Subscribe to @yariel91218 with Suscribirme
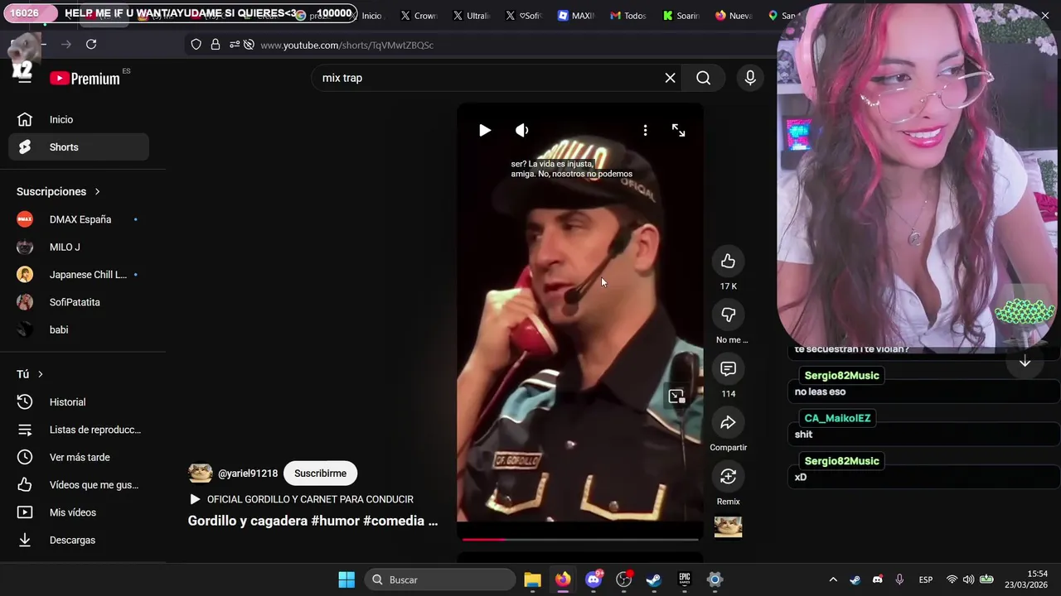Screen dimensions: 1061x596 (x=320, y=473)
